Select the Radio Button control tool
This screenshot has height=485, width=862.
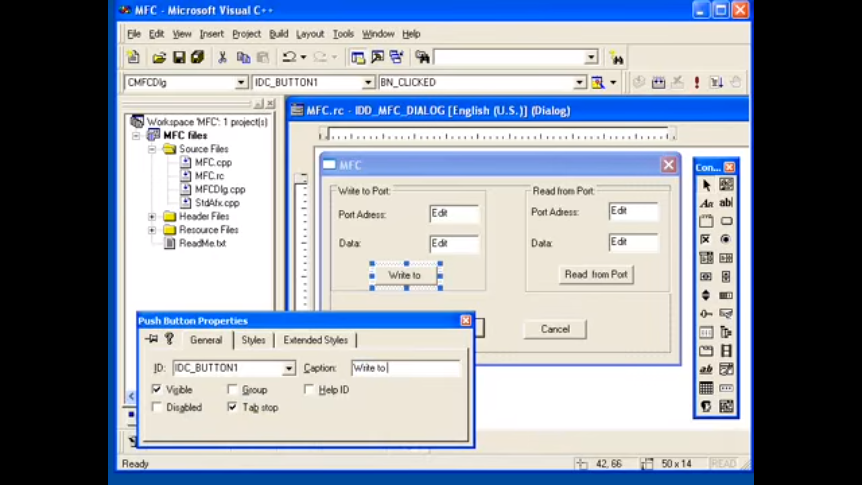(x=726, y=239)
